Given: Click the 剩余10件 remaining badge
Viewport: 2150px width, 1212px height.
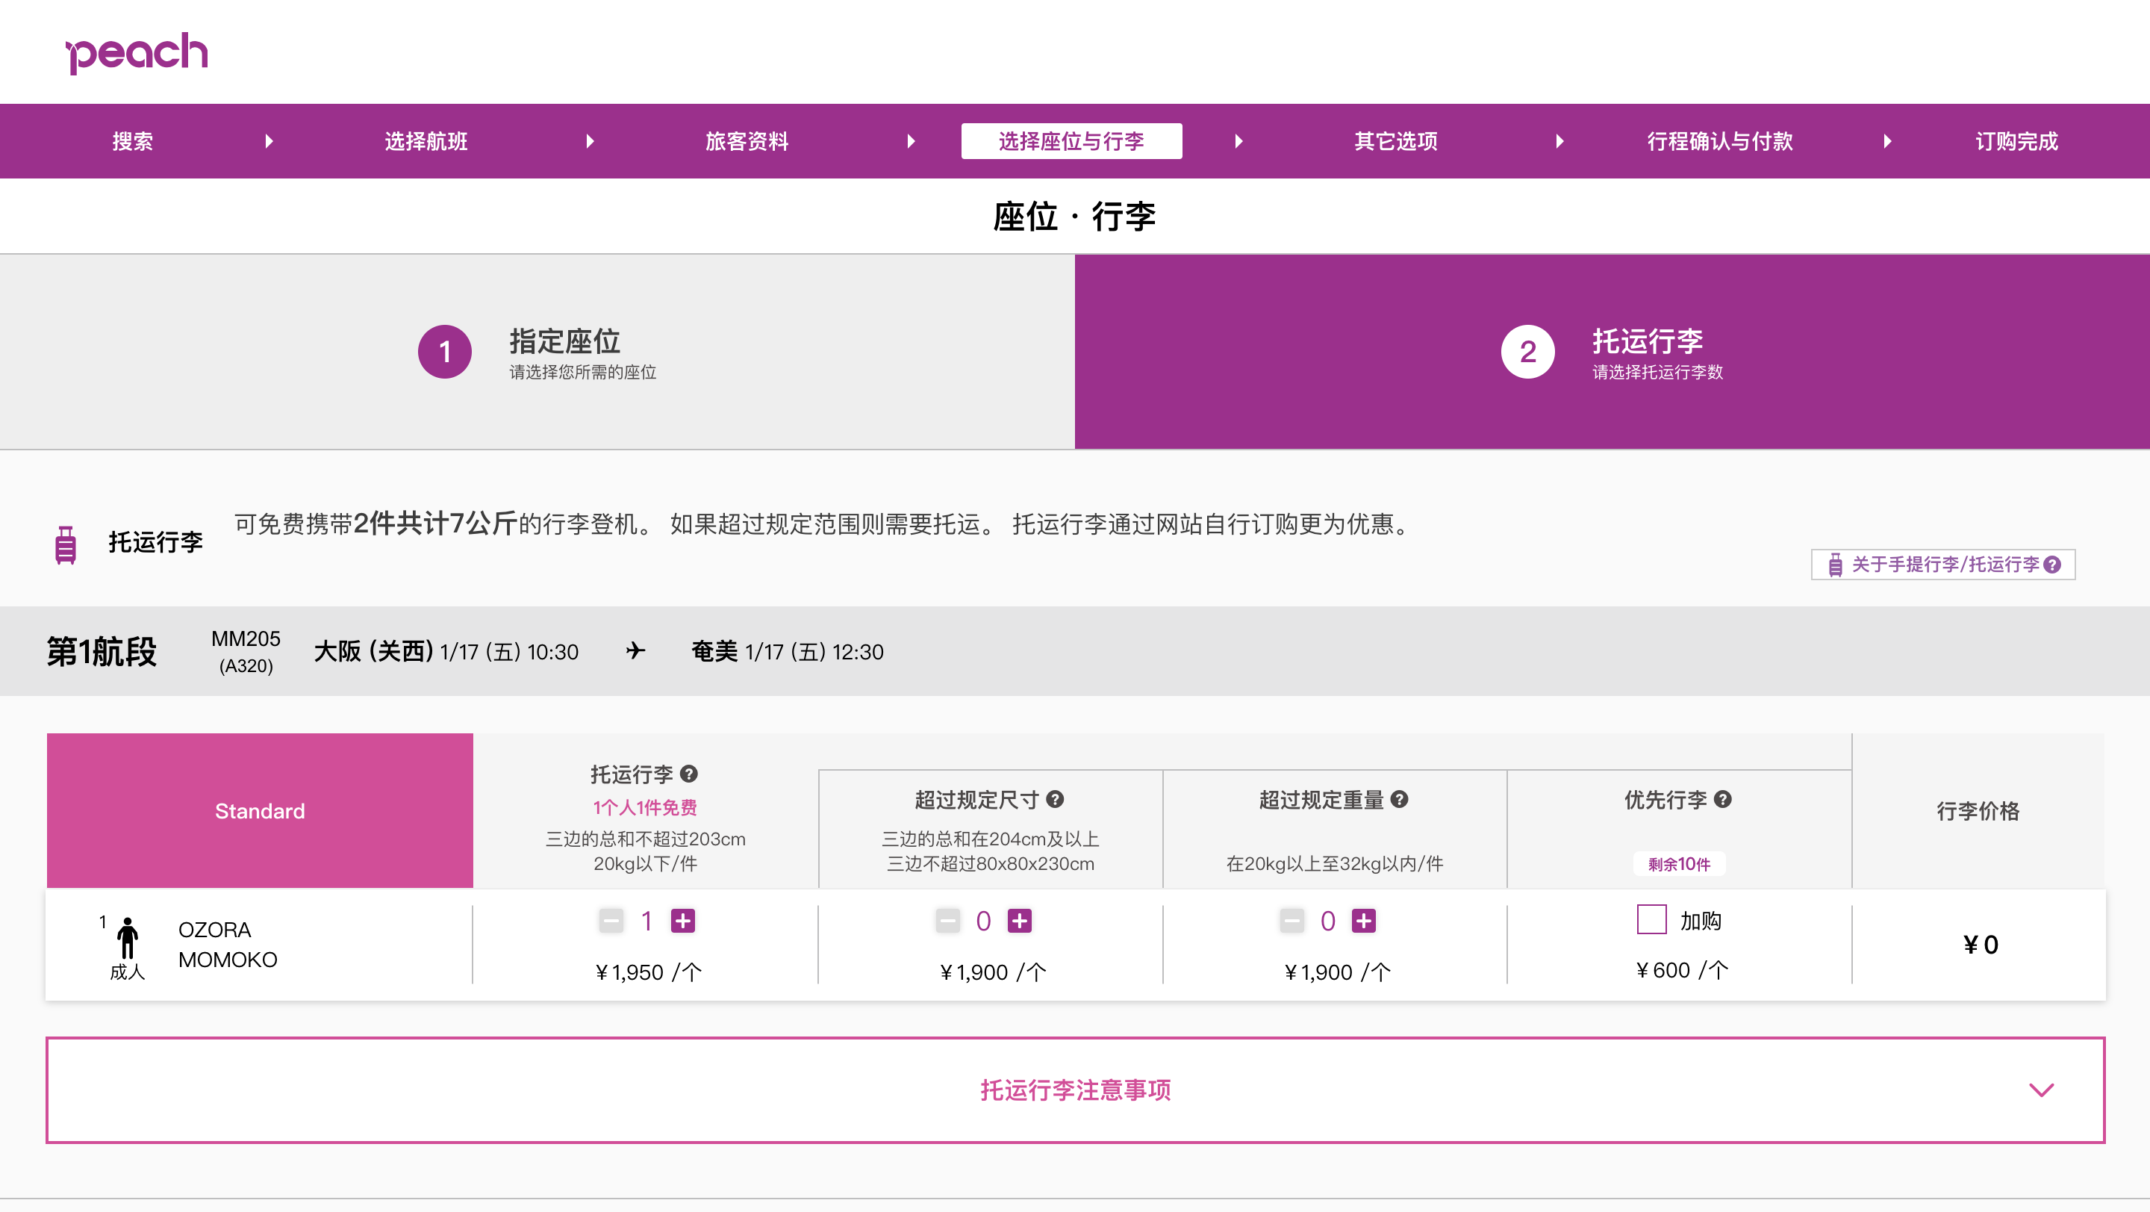Looking at the screenshot, I should [1679, 864].
